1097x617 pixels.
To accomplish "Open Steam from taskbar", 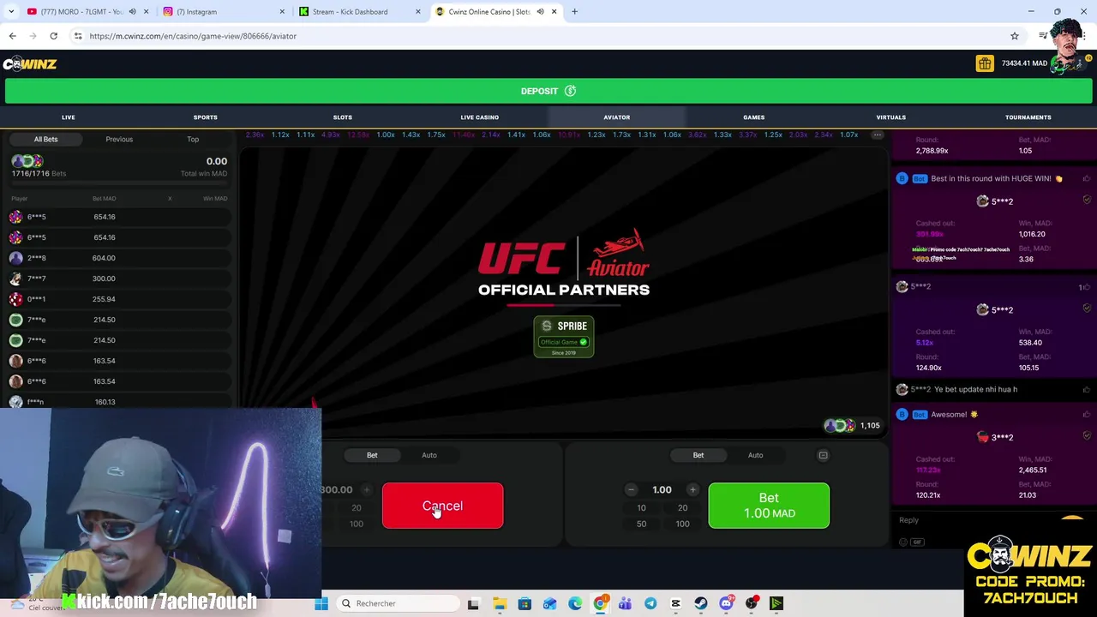I will tap(701, 603).
